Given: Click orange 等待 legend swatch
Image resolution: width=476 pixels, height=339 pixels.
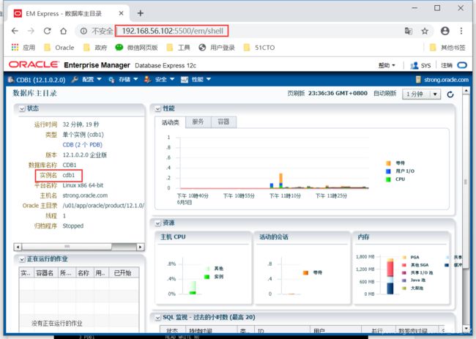Looking at the screenshot, I should click(388, 163).
